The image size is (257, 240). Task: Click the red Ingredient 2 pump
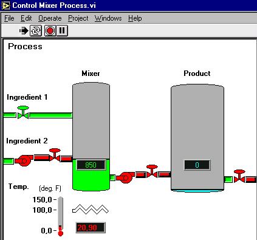pyautogui.click(x=24, y=160)
